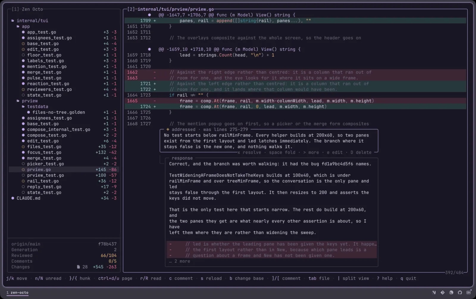The width and height of the screenshot is (476, 299).
Task: Click the status dot beside files-no-tree.golden
Action: pos(29,112)
